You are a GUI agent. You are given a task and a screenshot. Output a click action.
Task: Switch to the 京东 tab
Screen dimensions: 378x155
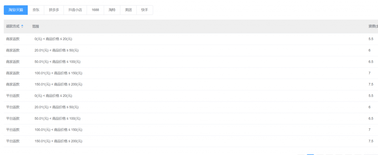pyautogui.click(x=36, y=10)
